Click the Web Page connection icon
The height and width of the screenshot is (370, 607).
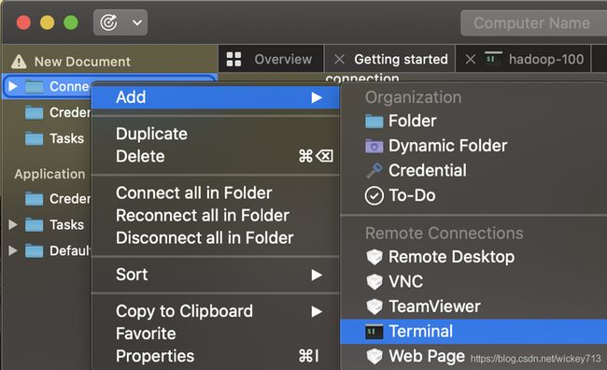point(374,356)
